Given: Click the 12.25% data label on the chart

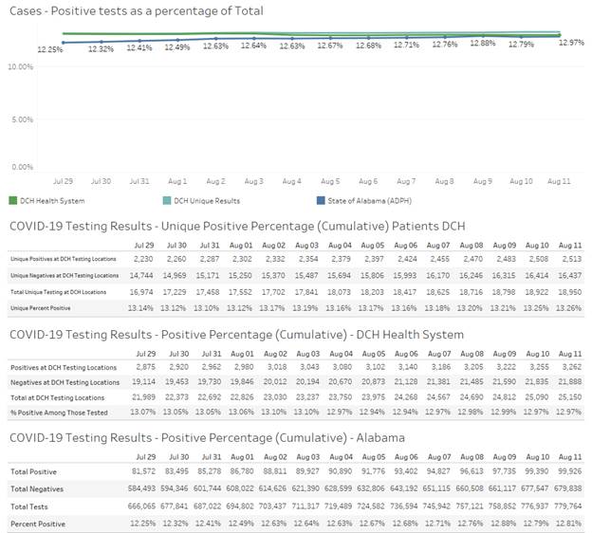Looking at the screenshot, I should (50, 49).
